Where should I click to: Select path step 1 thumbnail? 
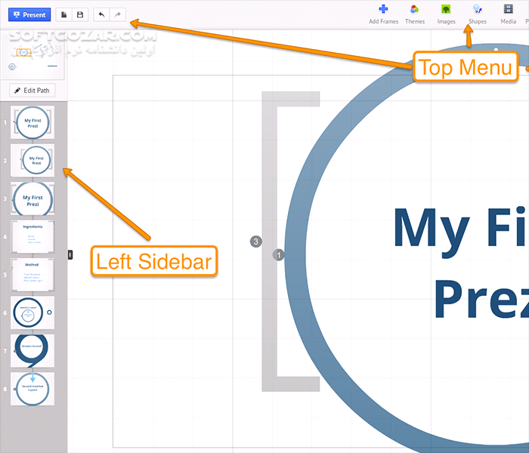click(32, 122)
